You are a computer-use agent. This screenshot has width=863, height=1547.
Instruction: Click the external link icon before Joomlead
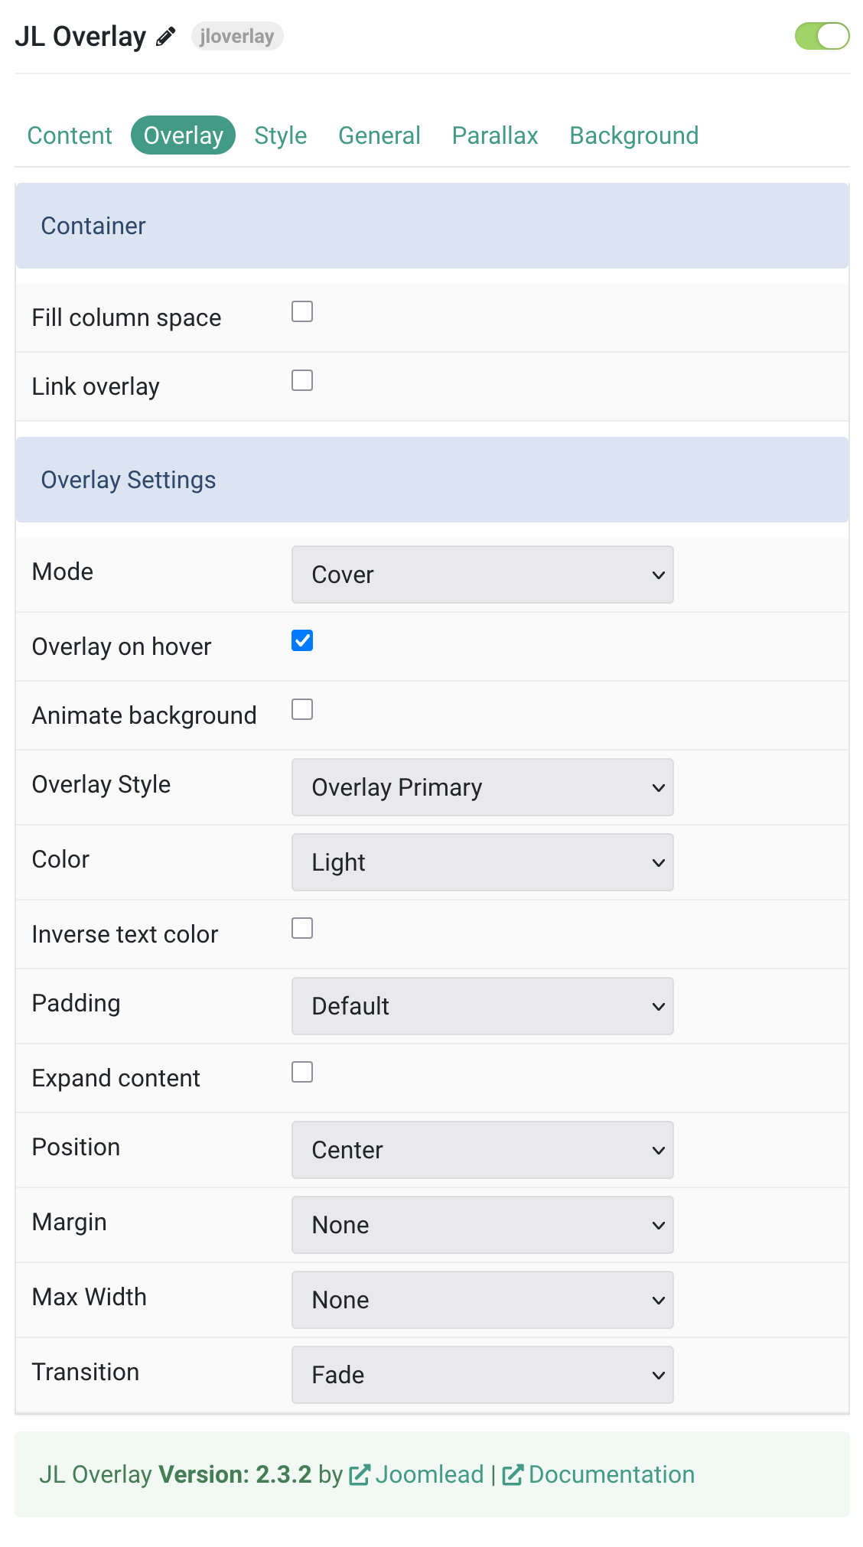pyautogui.click(x=360, y=1475)
